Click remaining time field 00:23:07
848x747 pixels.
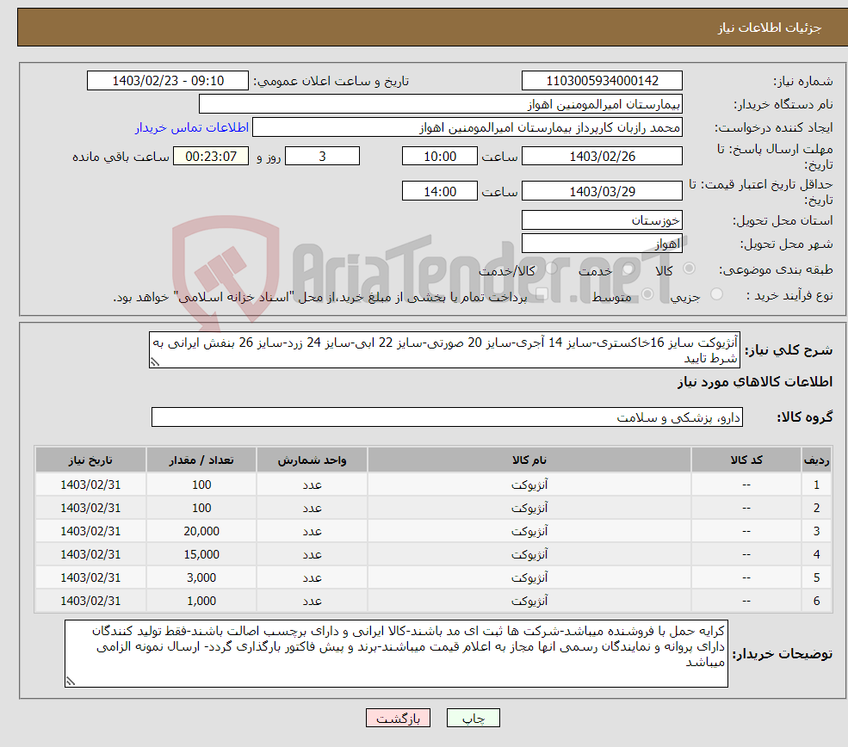[211, 157]
